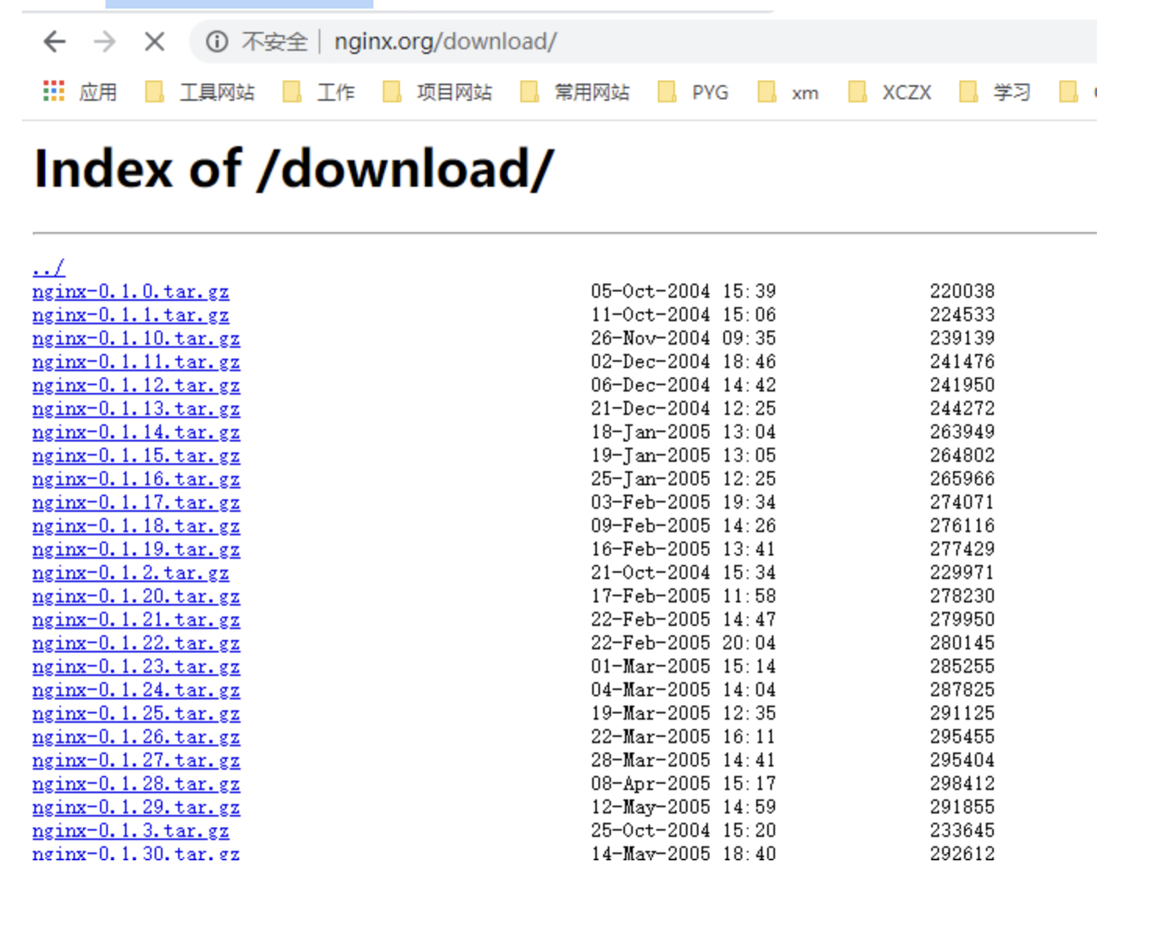Open the apps grid icon in bookmarks bar

coord(54,91)
